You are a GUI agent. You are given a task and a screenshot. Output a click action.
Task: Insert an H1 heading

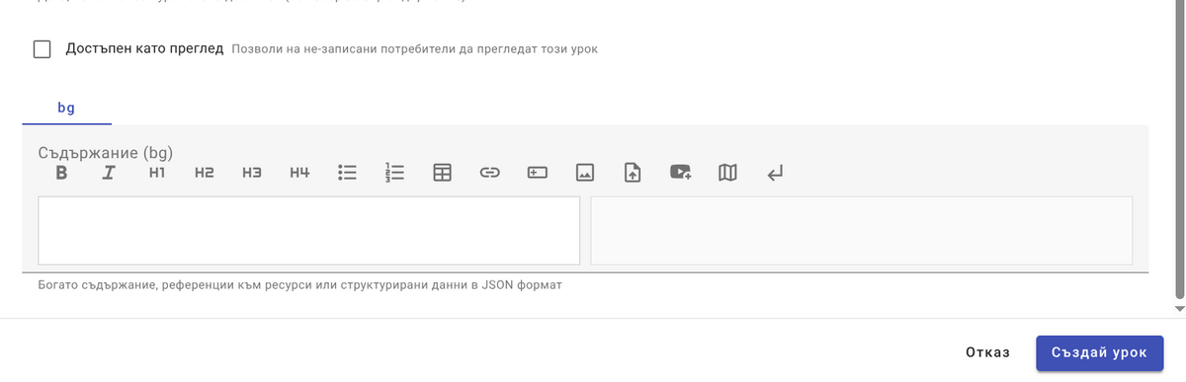click(x=157, y=173)
